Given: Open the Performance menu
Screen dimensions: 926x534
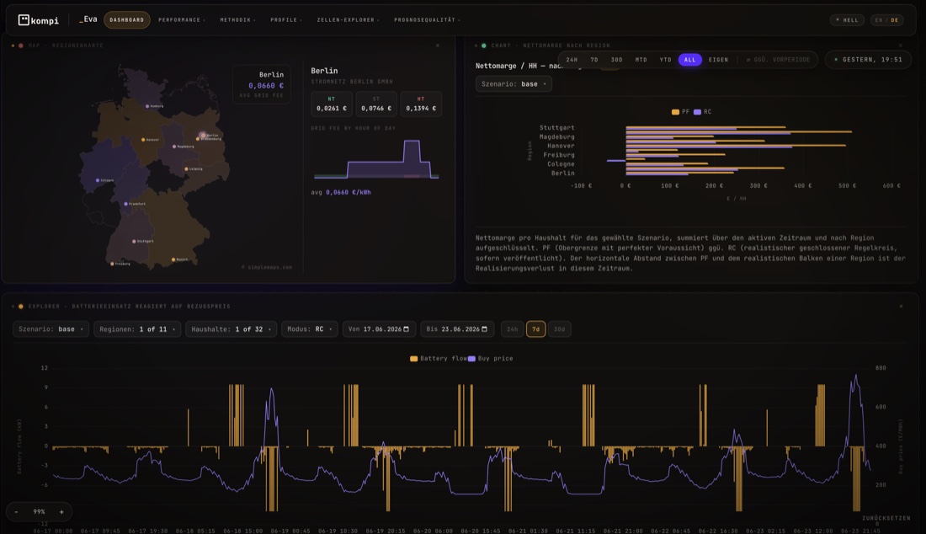Looking at the screenshot, I should pyautogui.click(x=181, y=20).
